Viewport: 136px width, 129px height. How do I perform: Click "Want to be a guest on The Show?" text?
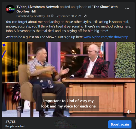[x=31, y=37]
